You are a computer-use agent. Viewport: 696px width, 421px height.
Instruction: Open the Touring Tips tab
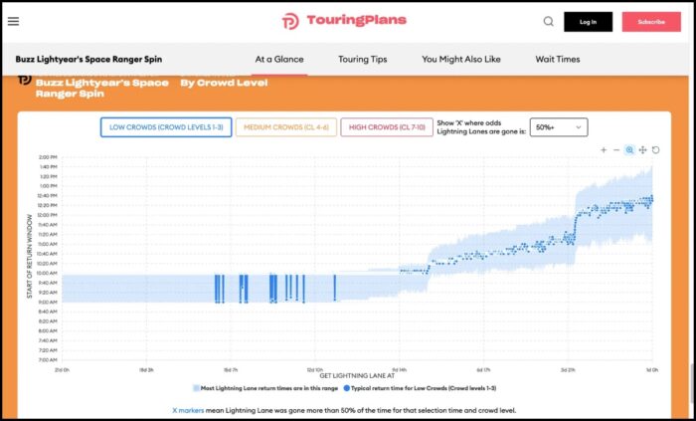click(363, 59)
